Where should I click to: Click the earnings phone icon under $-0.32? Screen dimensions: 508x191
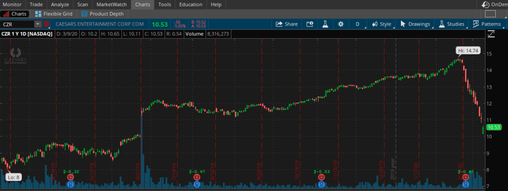coord(70,177)
